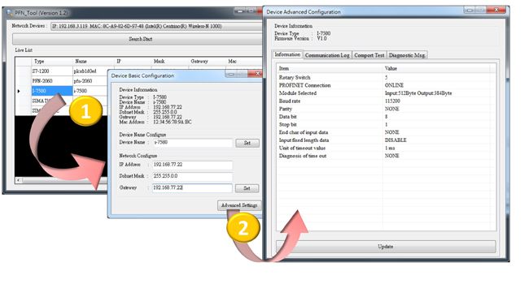Switch to the Information tab
Image resolution: width=529 pixels, height=297 pixels.
287,54
